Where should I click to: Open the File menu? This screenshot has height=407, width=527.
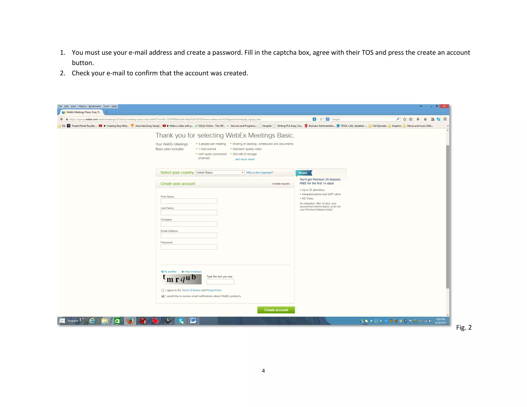(60, 106)
